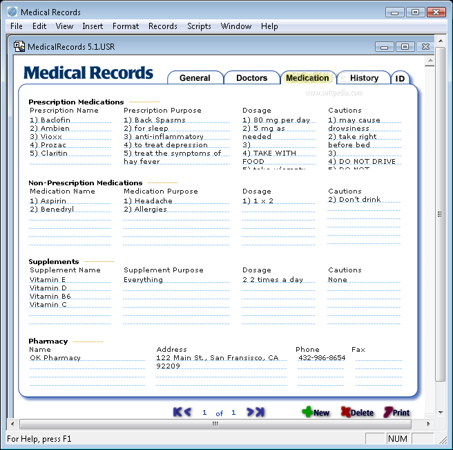Click the Back Spasms purpose field
Viewport: 453px width, 450px height.
[177, 120]
